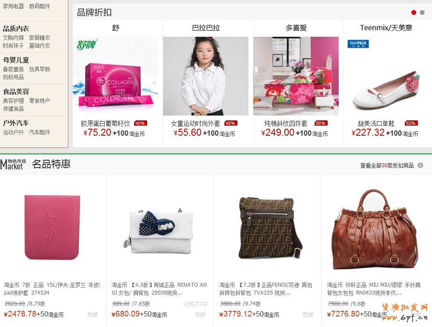
Task: Click the 舒牌 brand logo
Action: coord(87,45)
